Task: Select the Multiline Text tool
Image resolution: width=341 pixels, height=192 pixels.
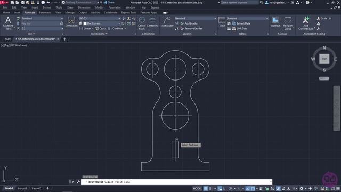Action: click(8, 23)
